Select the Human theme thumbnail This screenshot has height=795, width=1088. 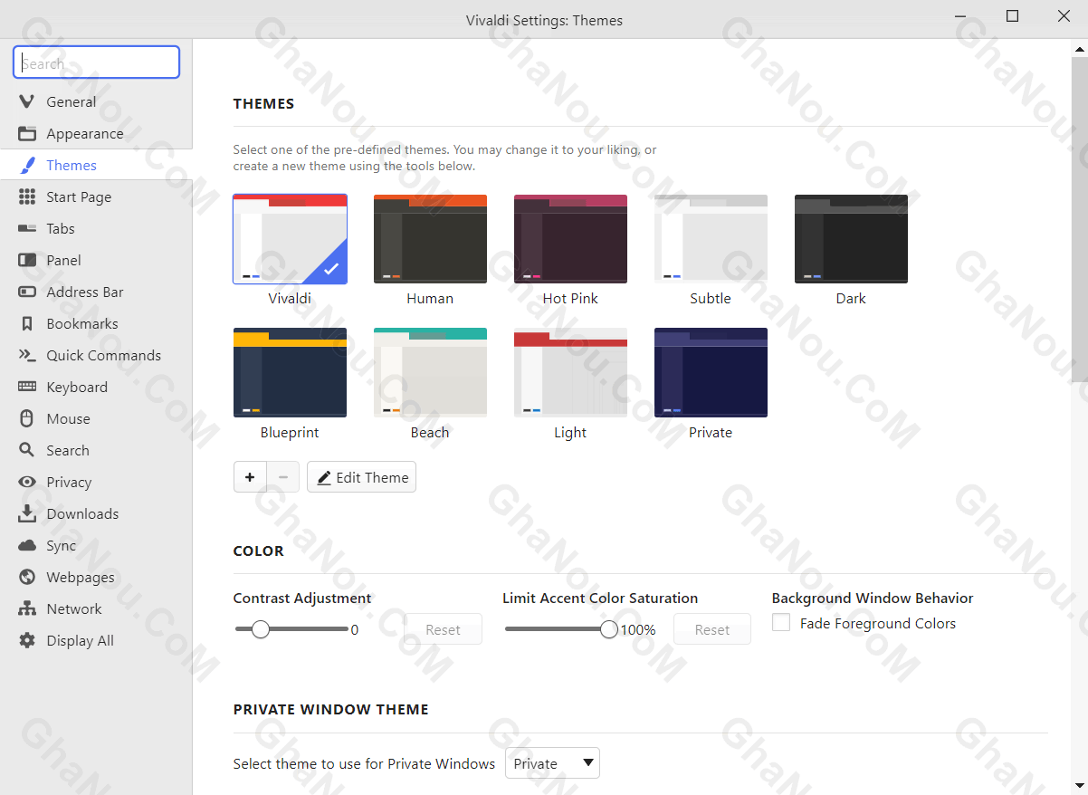point(430,239)
